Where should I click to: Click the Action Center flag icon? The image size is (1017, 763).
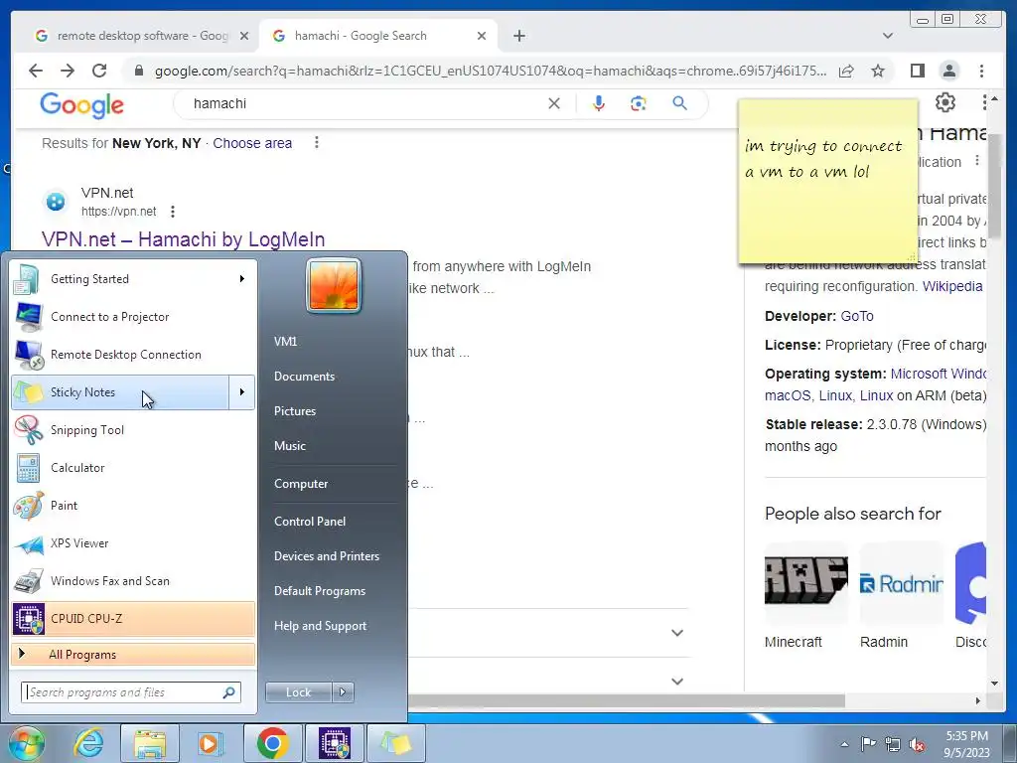pyautogui.click(x=868, y=744)
